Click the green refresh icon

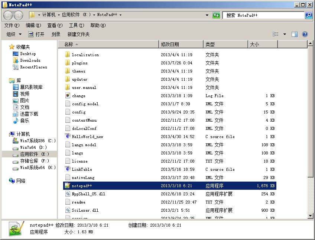click(216, 15)
